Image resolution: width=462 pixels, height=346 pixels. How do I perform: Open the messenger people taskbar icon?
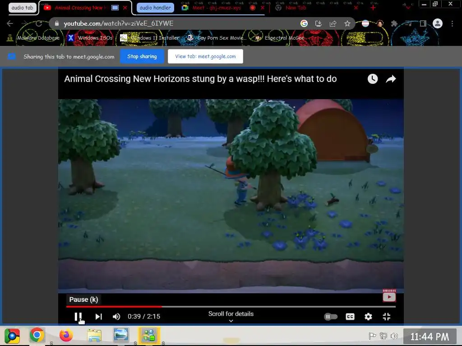click(149, 335)
